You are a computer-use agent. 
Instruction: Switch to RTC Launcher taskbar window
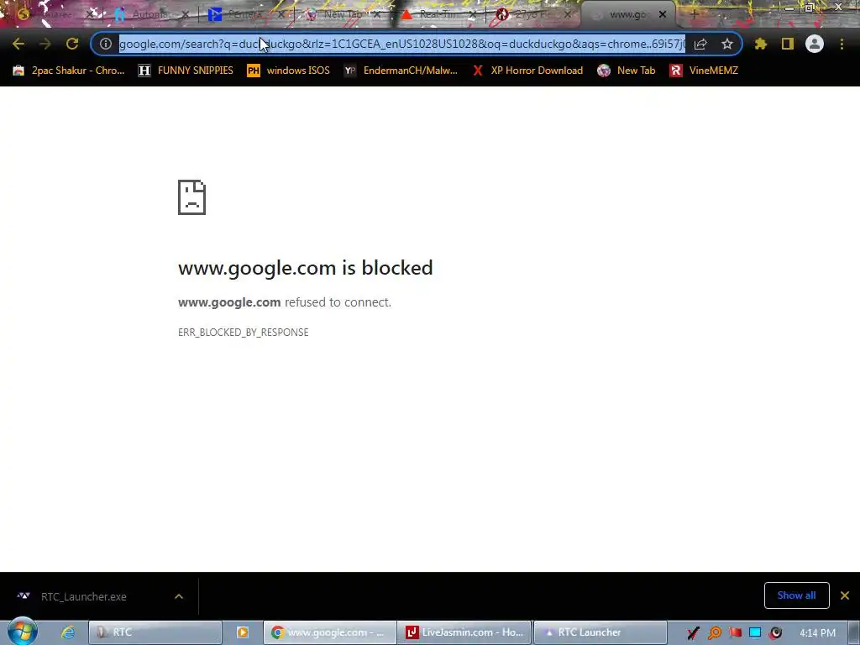click(600, 632)
